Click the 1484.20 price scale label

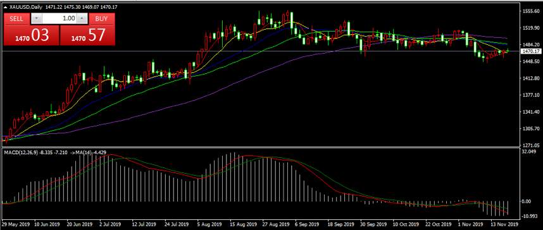point(531,45)
